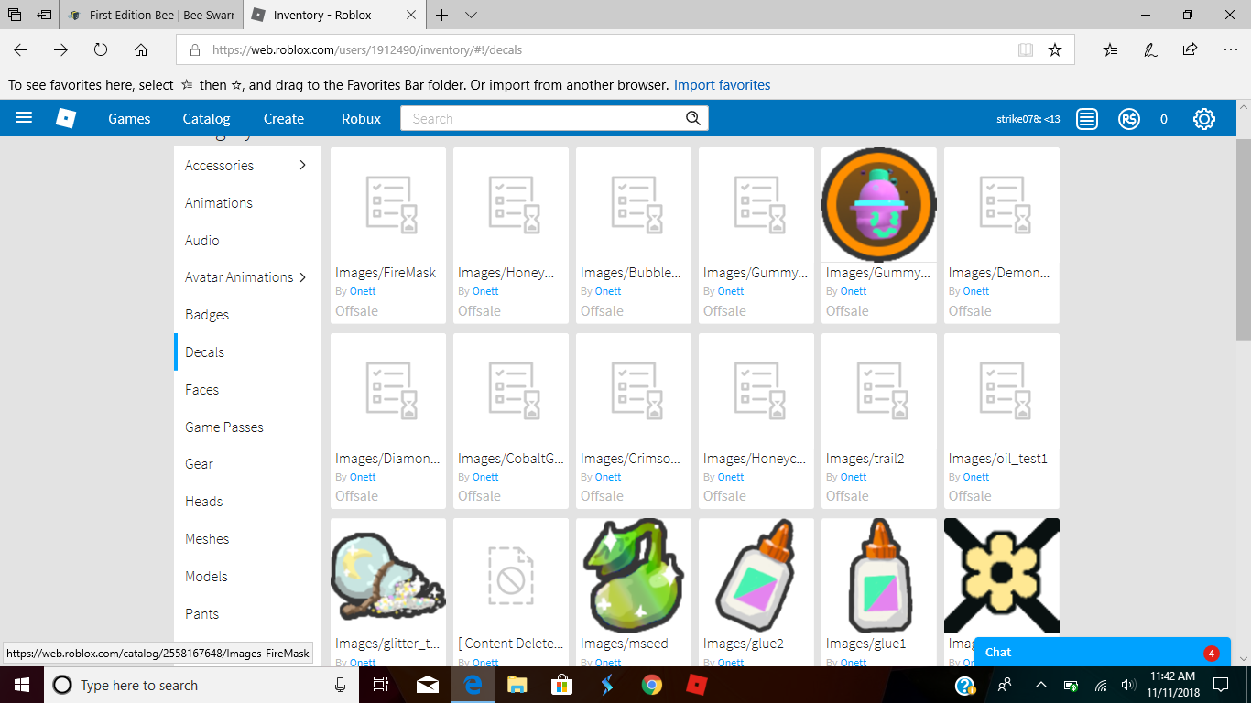Select Game Passes category
The image size is (1251, 703).
[224, 427]
